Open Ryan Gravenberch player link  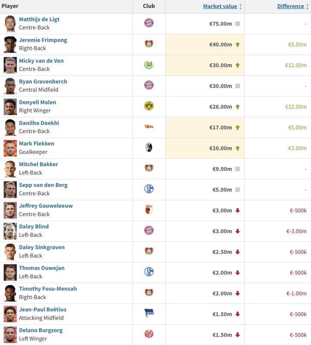tap(43, 81)
